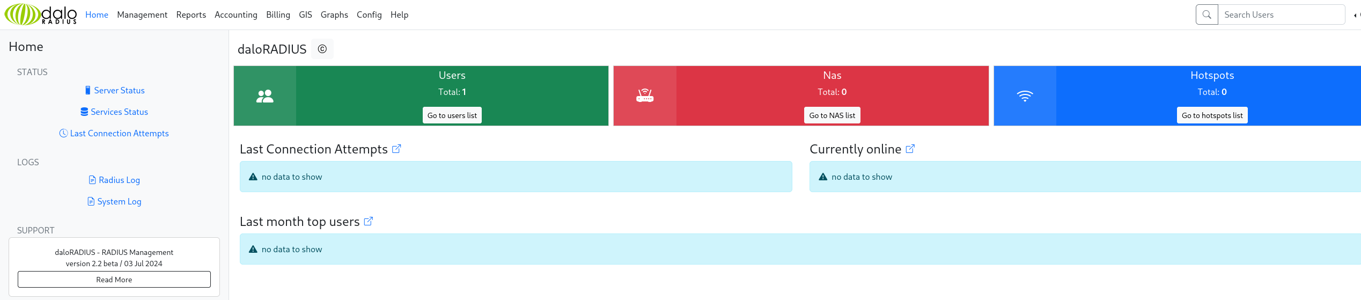Click the Users group icon tile
The image size is (1361, 300).
pos(265,96)
